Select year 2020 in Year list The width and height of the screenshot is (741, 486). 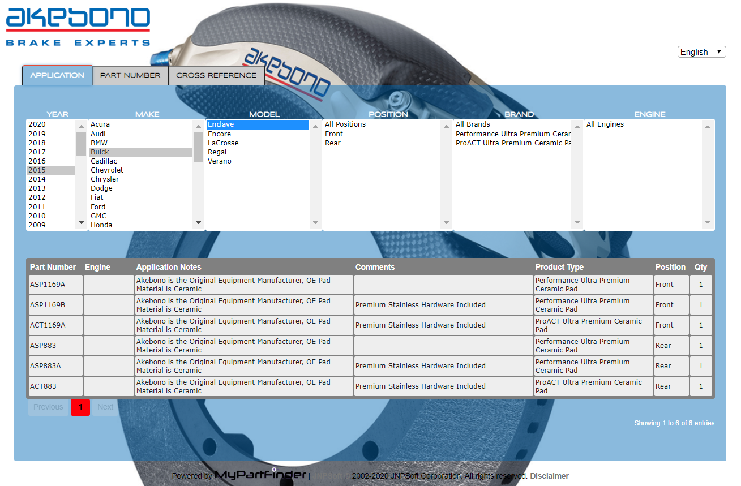[x=51, y=124]
